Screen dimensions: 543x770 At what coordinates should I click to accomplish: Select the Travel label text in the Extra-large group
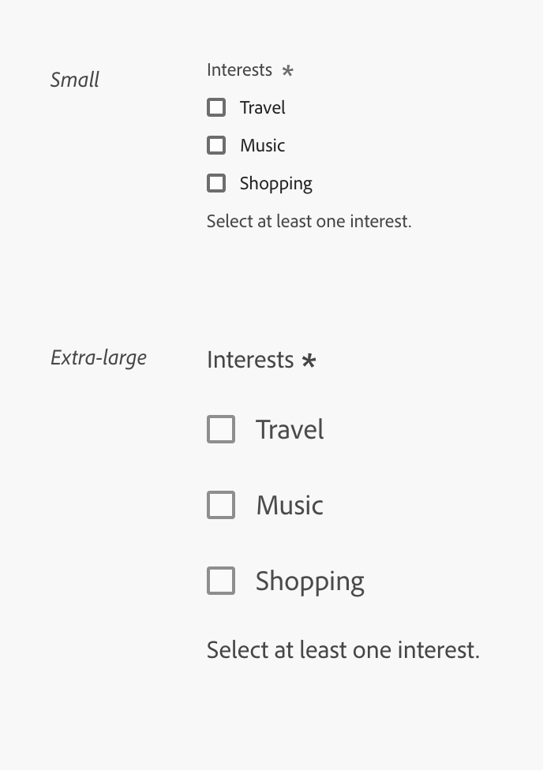pos(290,429)
